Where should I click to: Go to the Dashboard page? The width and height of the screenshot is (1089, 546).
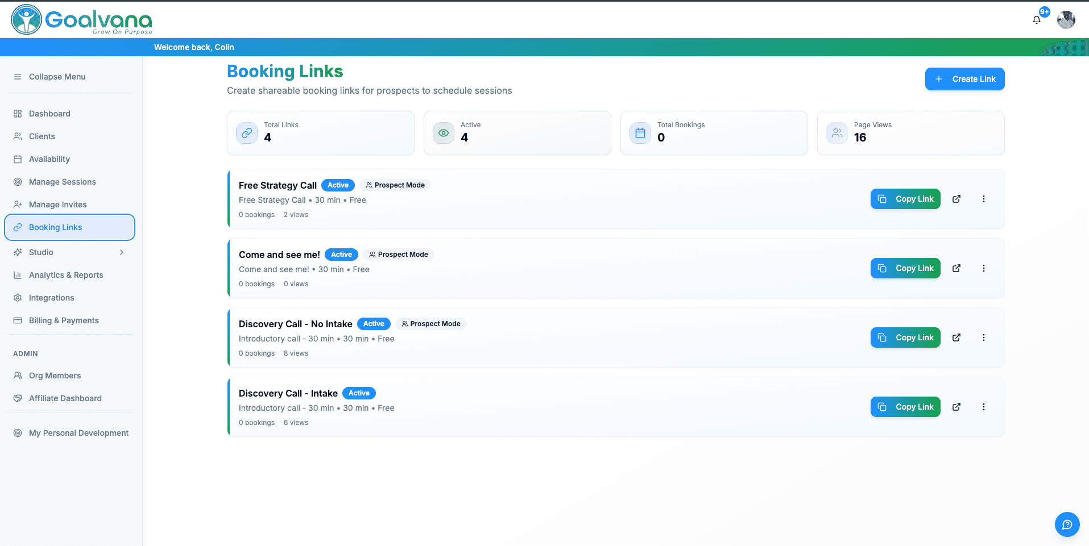tap(49, 114)
